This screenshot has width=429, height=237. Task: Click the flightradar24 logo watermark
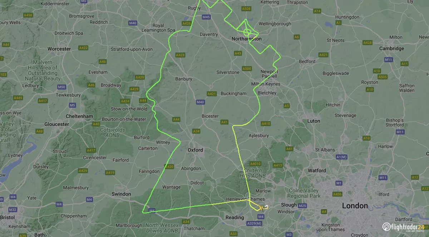[404, 227]
